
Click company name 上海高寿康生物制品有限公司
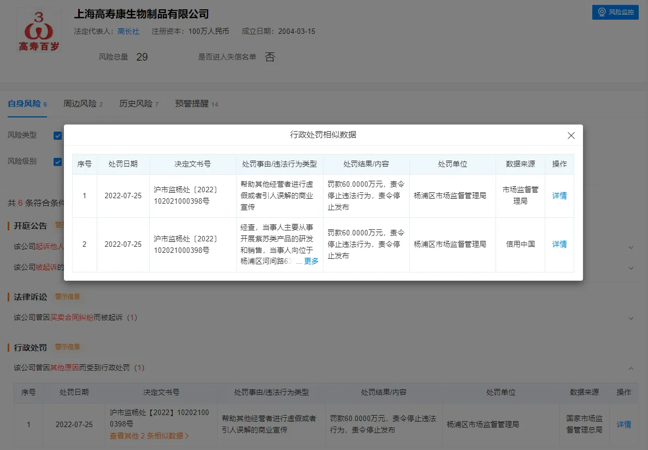[x=142, y=14]
